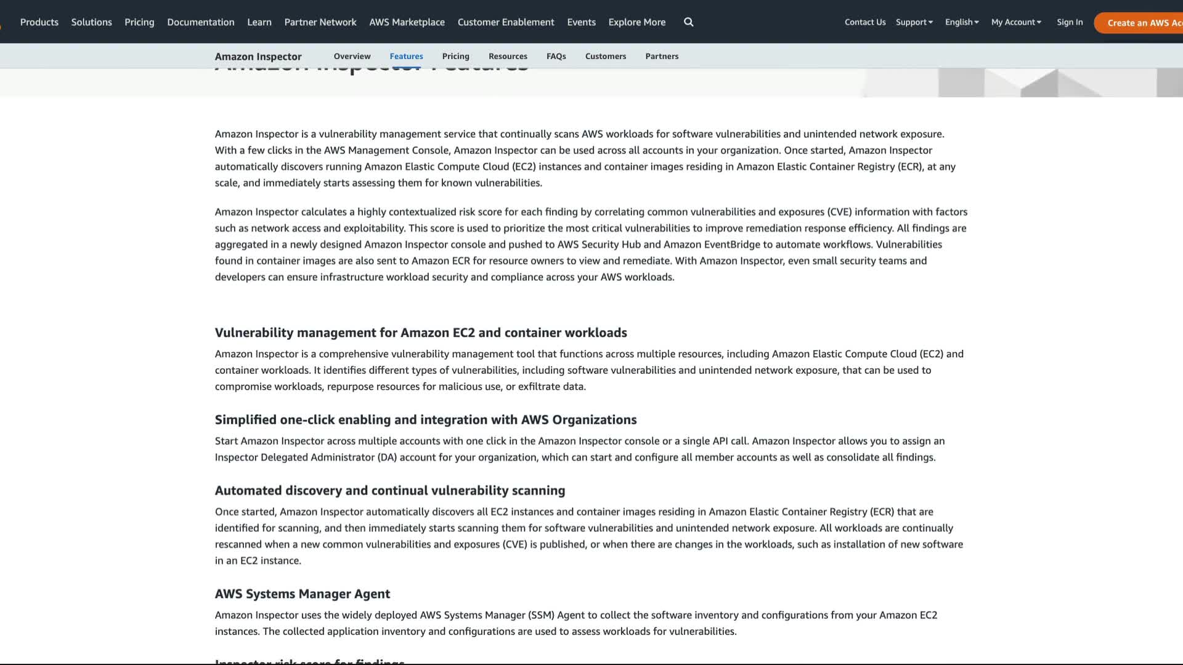1183x665 pixels.
Task: Click the Contact Us link
Action: (x=864, y=22)
